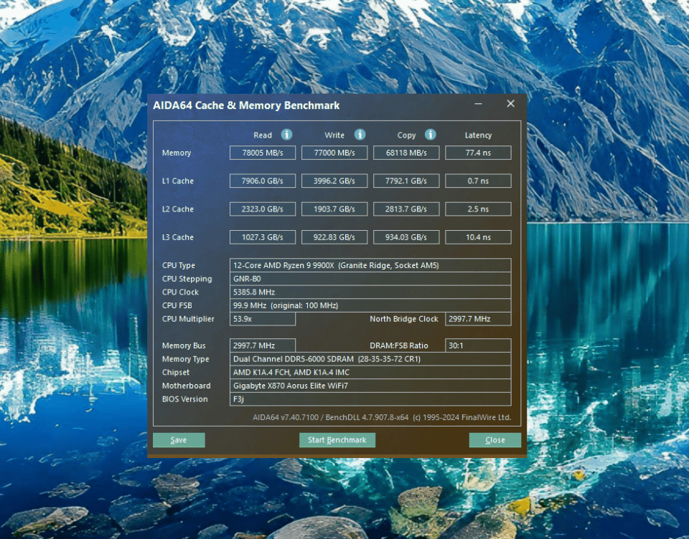The height and width of the screenshot is (539, 689).
Task: Click the CPU Clock field 5385.8 MHz
Action: click(370, 292)
